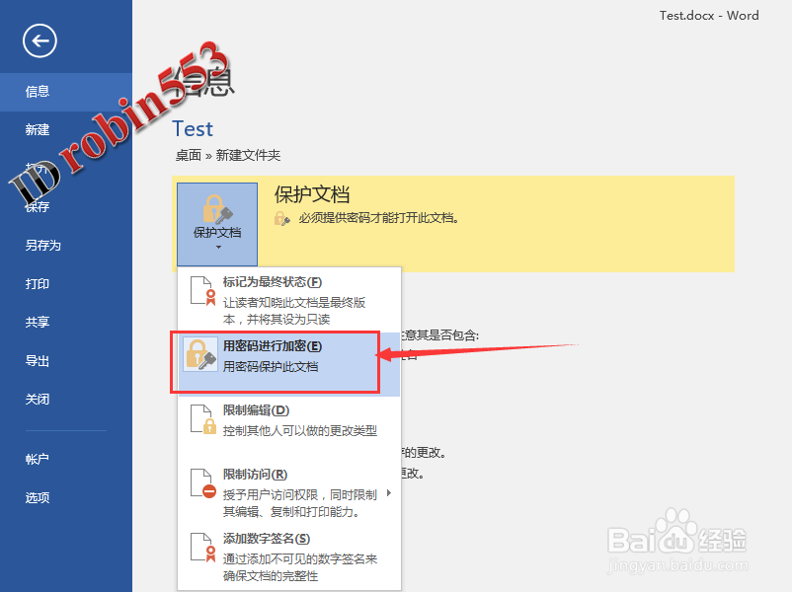
Task: Click 导出 to export the document
Action: coord(36,360)
